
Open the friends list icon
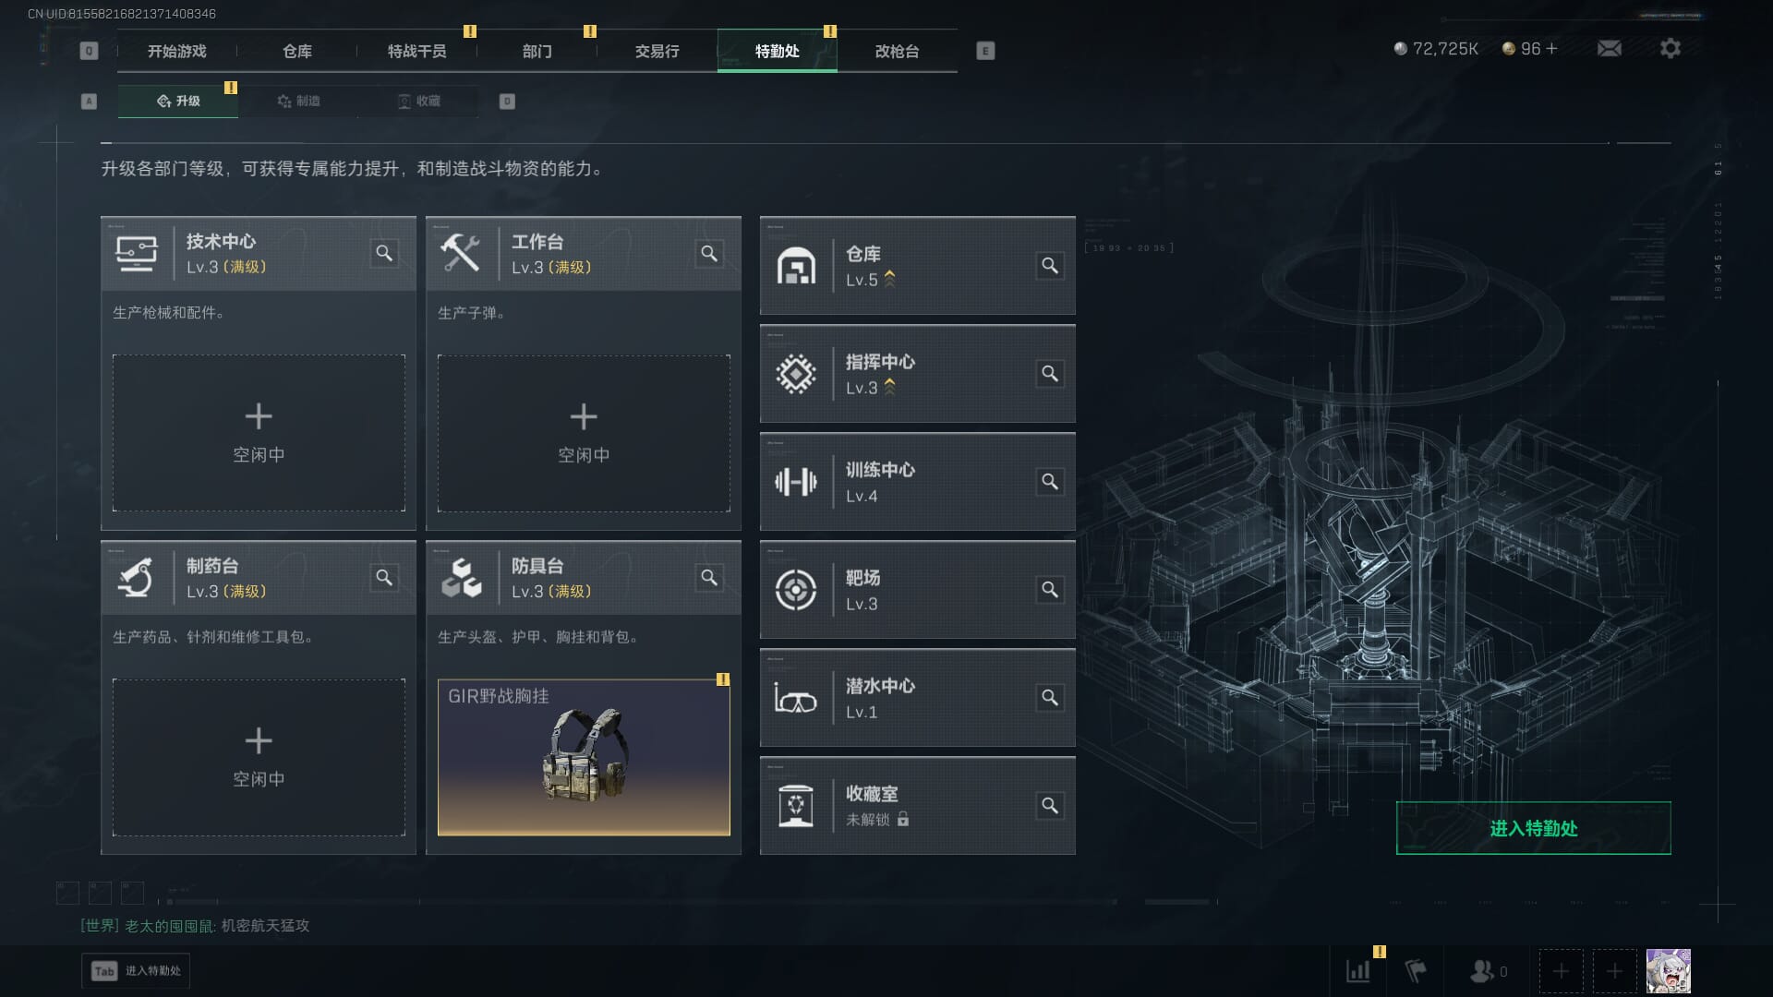coord(1482,971)
